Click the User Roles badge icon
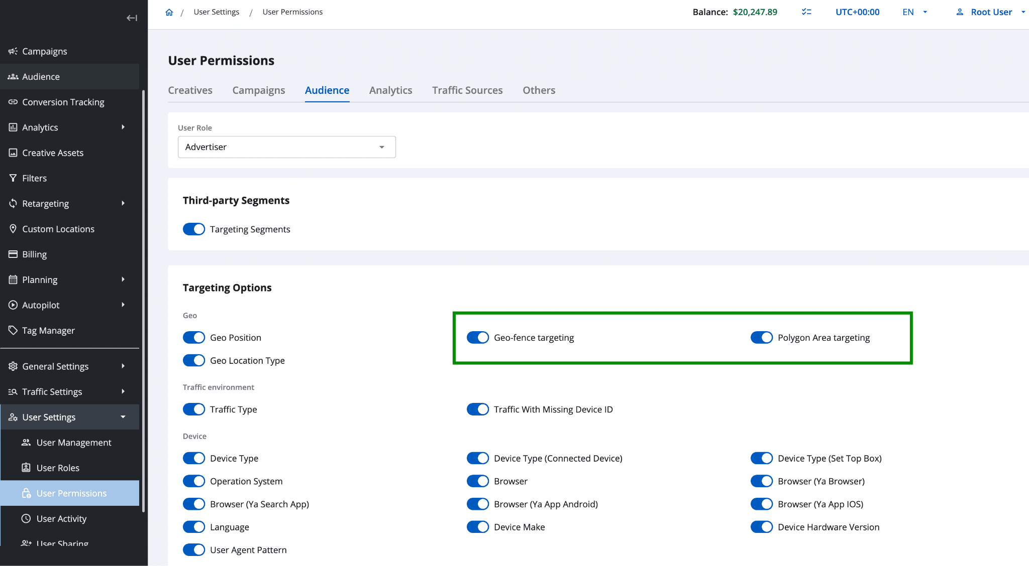 26,468
